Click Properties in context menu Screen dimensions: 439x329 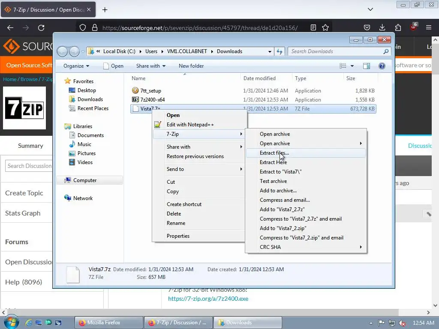(x=199, y=236)
